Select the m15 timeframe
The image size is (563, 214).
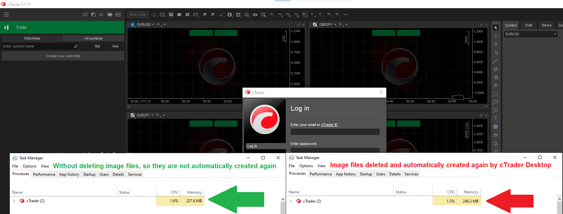[x=288, y=14]
